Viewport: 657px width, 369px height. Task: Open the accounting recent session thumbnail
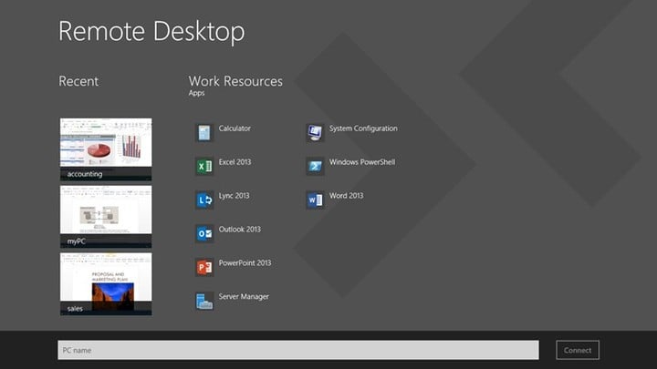tap(106, 149)
